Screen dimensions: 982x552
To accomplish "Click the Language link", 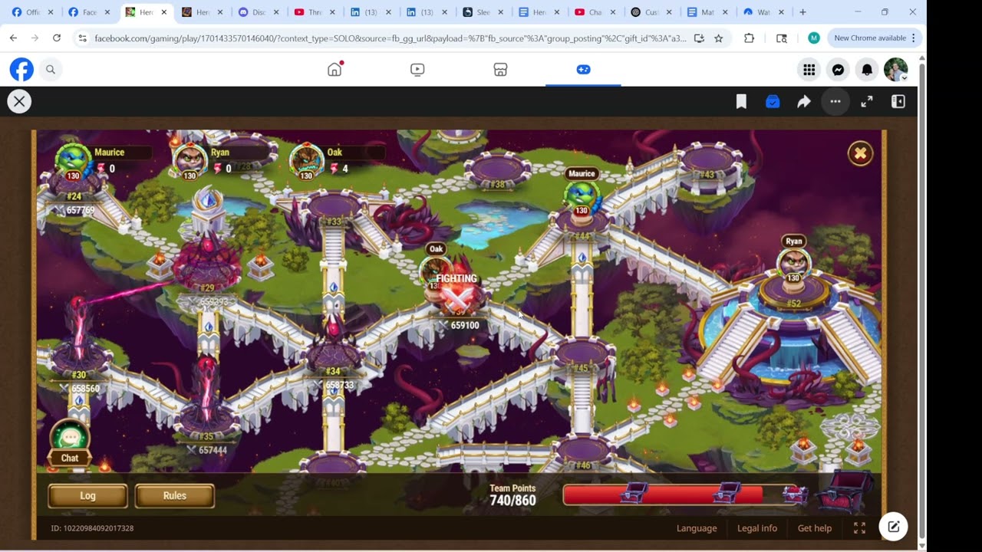I will 697,528.
